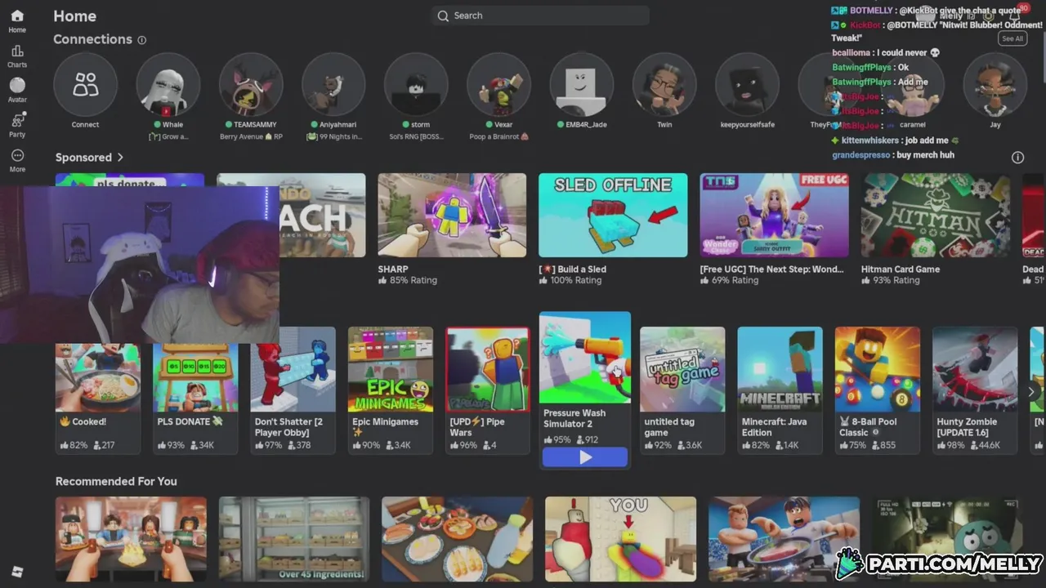
Task: Click Vexar's Poop a Brainrot status
Action: click(x=498, y=136)
